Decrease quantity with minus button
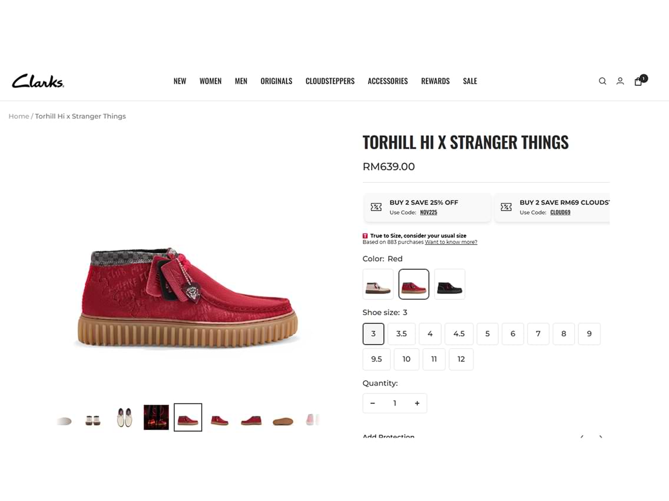This screenshot has height=501, width=669. (372, 403)
